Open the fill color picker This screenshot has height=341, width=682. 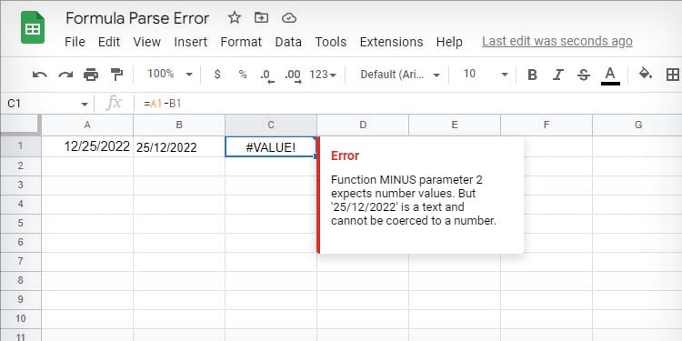[645, 74]
